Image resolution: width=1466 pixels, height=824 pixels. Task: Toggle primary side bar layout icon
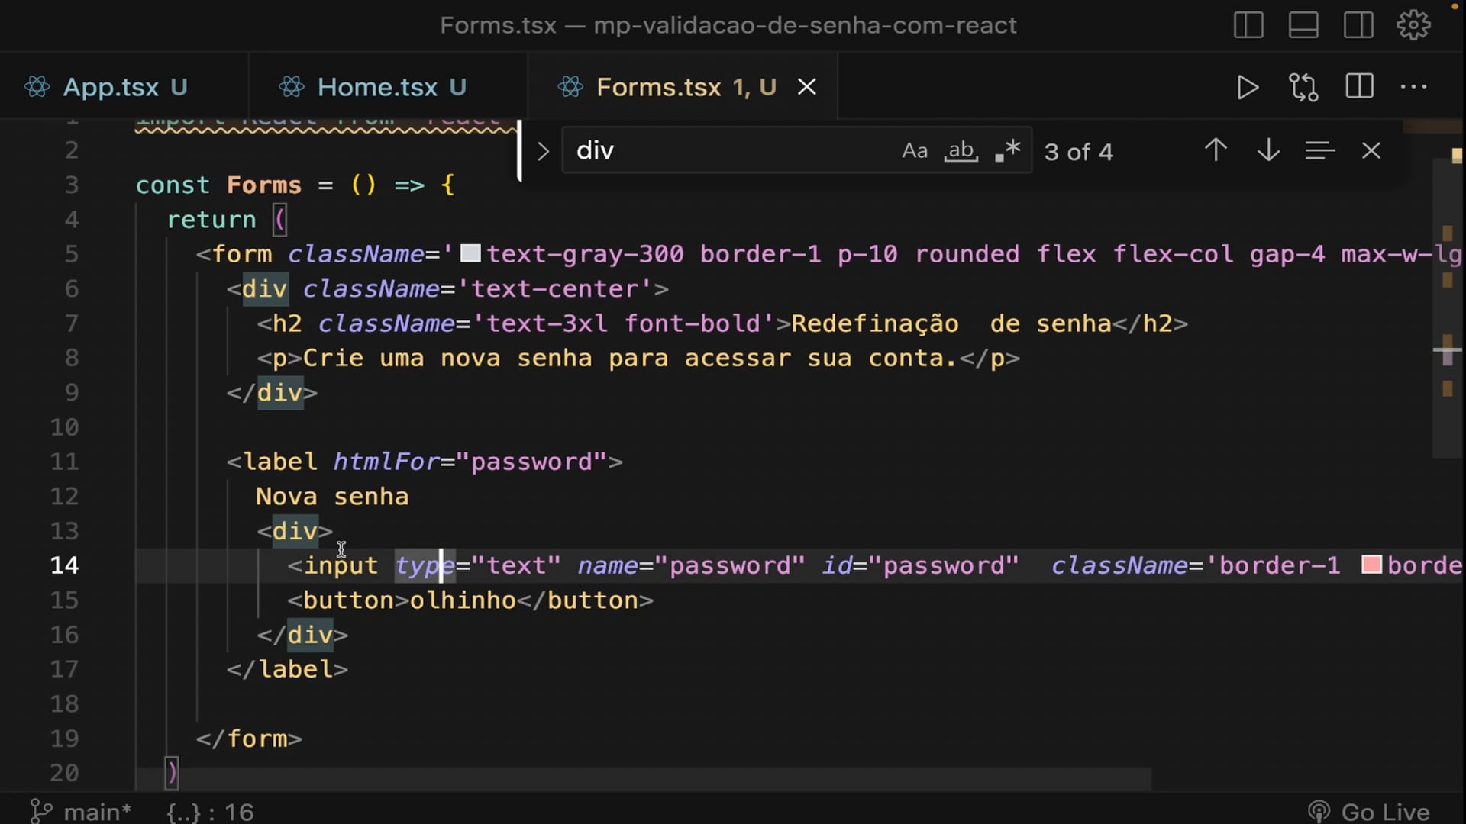point(1248,25)
